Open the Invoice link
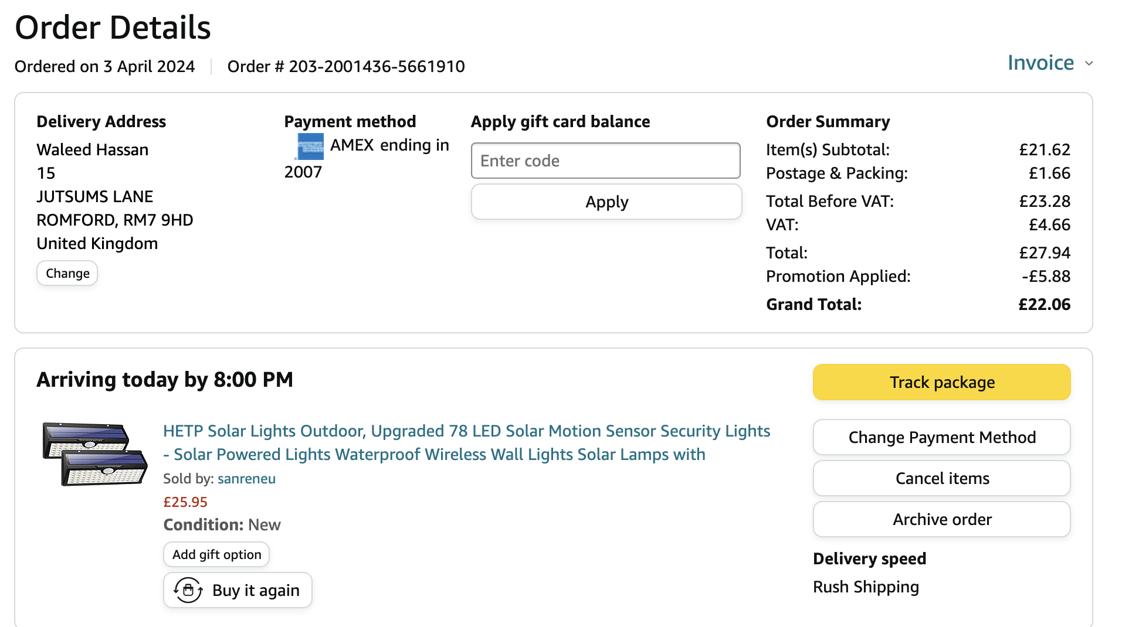1139x627 pixels. click(1040, 63)
